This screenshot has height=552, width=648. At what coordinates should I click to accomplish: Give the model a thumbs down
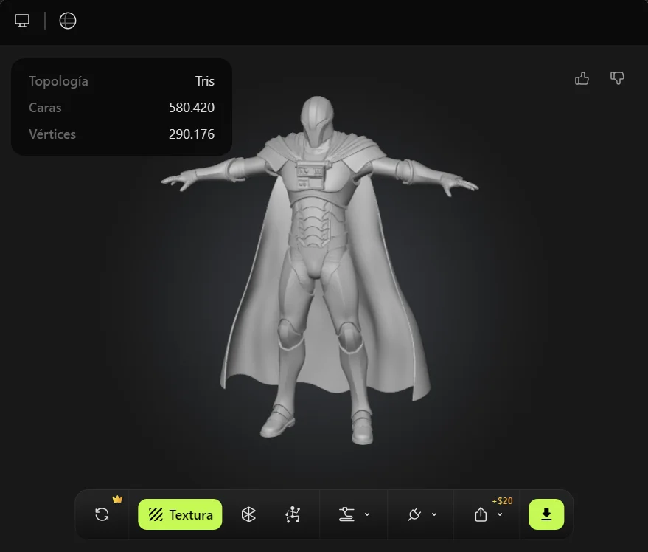[x=618, y=78]
